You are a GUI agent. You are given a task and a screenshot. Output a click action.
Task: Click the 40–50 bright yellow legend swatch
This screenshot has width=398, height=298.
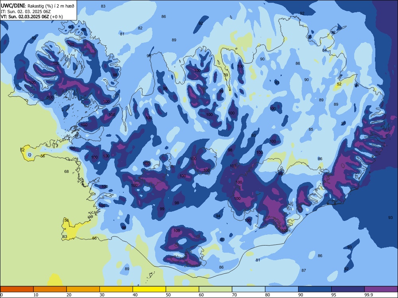coord(149,289)
